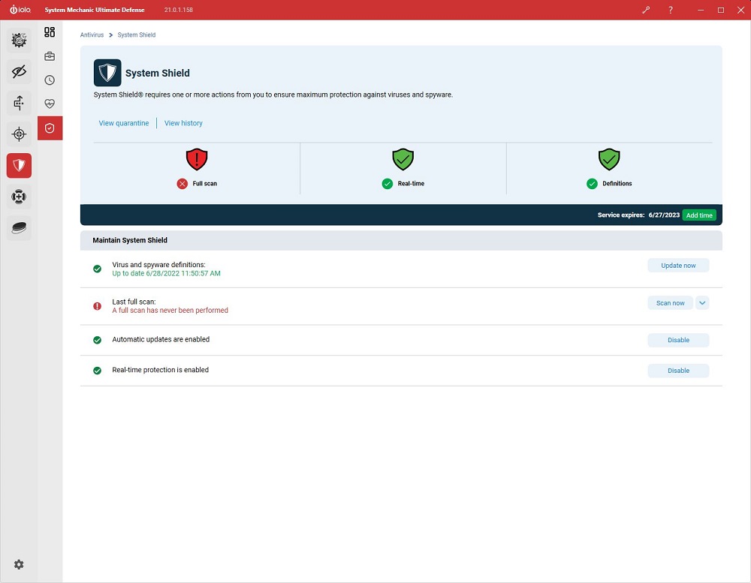The image size is (751, 583).
Task: Select the crossed-out eye privacy icon
Action: coord(20,72)
